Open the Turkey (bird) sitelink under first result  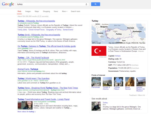pyautogui.click(x=22, y=30)
